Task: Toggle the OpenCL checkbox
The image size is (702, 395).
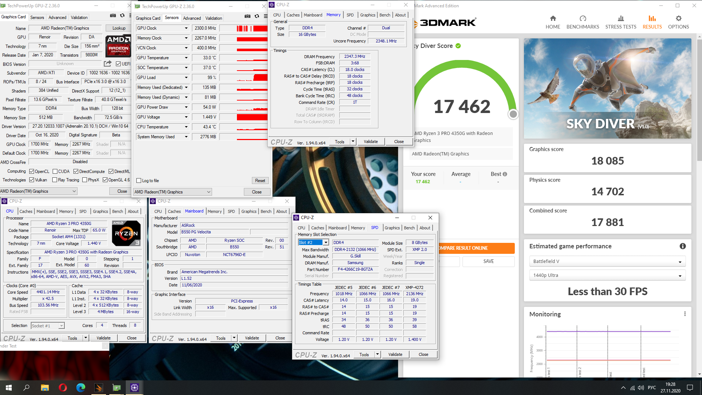Action: click(x=32, y=172)
